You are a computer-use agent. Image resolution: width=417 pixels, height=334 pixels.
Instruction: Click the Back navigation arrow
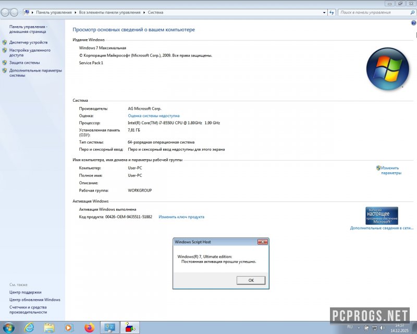click(x=5, y=12)
